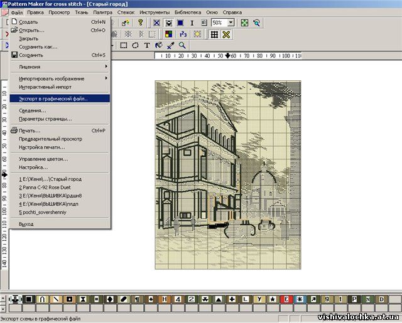Select the freehand lasso selection tool
The width and height of the screenshot is (402, 323).
coord(135,46)
